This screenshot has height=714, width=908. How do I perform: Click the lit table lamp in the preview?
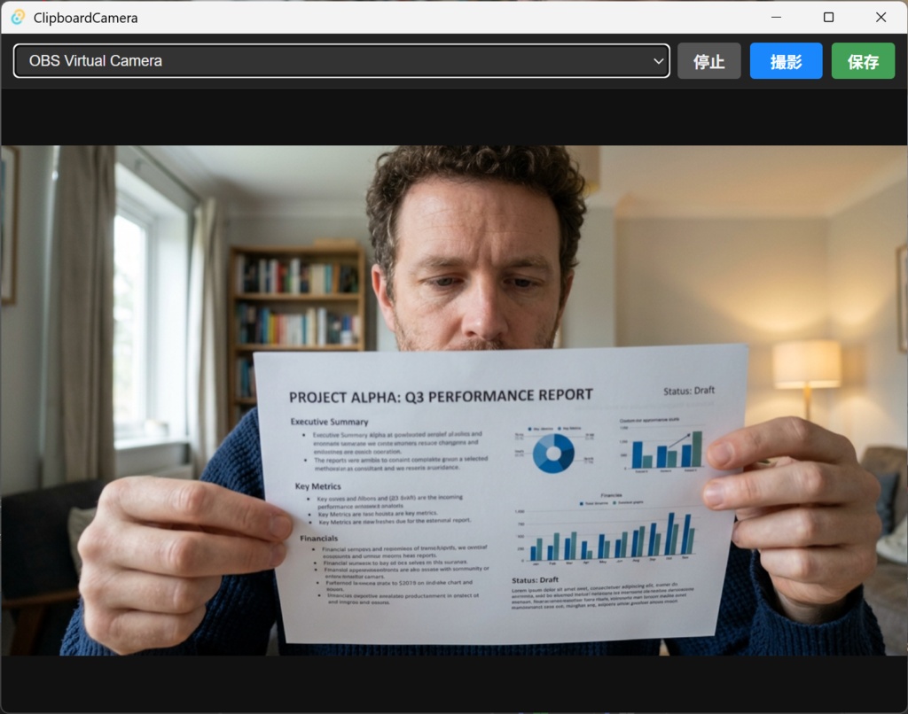[807, 376]
